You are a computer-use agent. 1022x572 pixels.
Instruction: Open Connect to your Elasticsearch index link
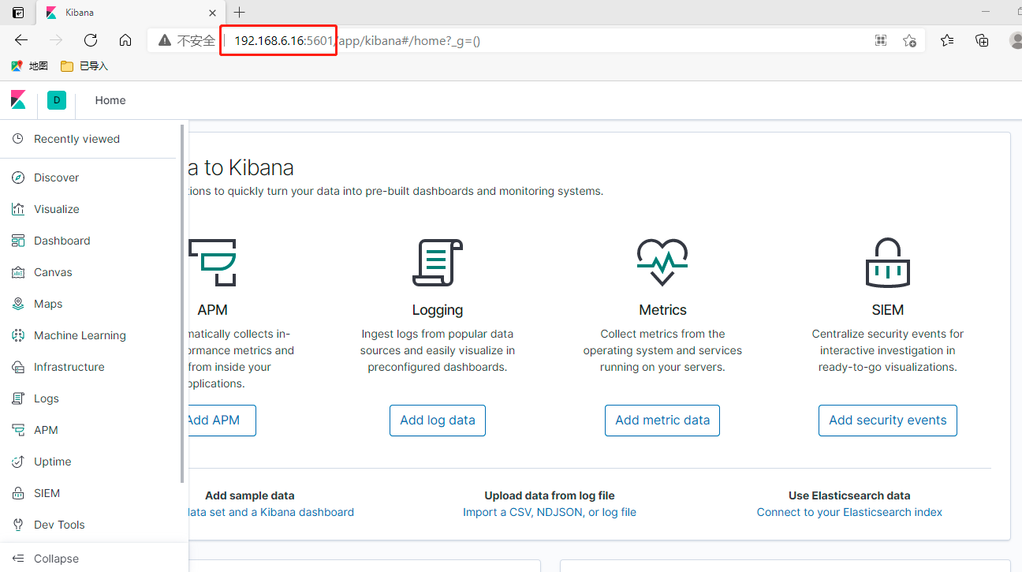[x=849, y=512]
